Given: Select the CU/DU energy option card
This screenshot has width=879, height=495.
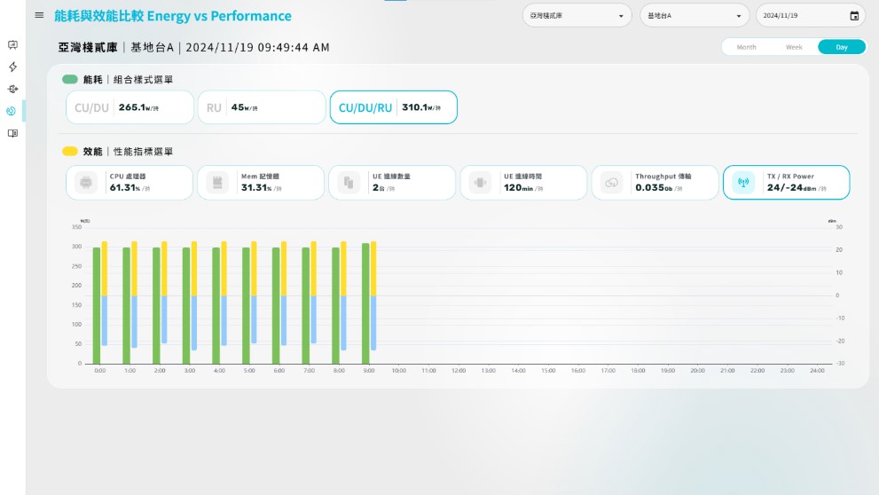Looking at the screenshot, I should tap(129, 107).
